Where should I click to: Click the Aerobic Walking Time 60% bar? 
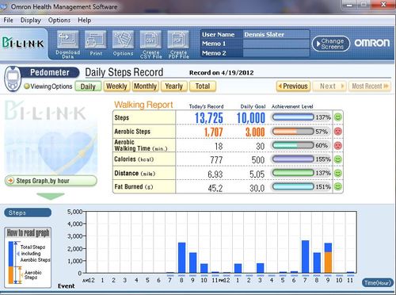pyautogui.click(x=293, y=145)
